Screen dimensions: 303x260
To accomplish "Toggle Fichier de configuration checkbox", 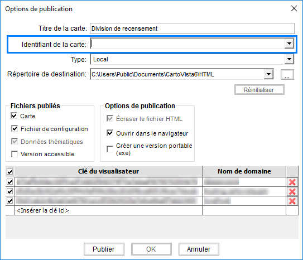I will click(15, 129).
